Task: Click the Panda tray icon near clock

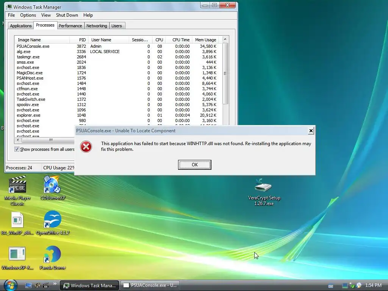Action: [359, 285]
